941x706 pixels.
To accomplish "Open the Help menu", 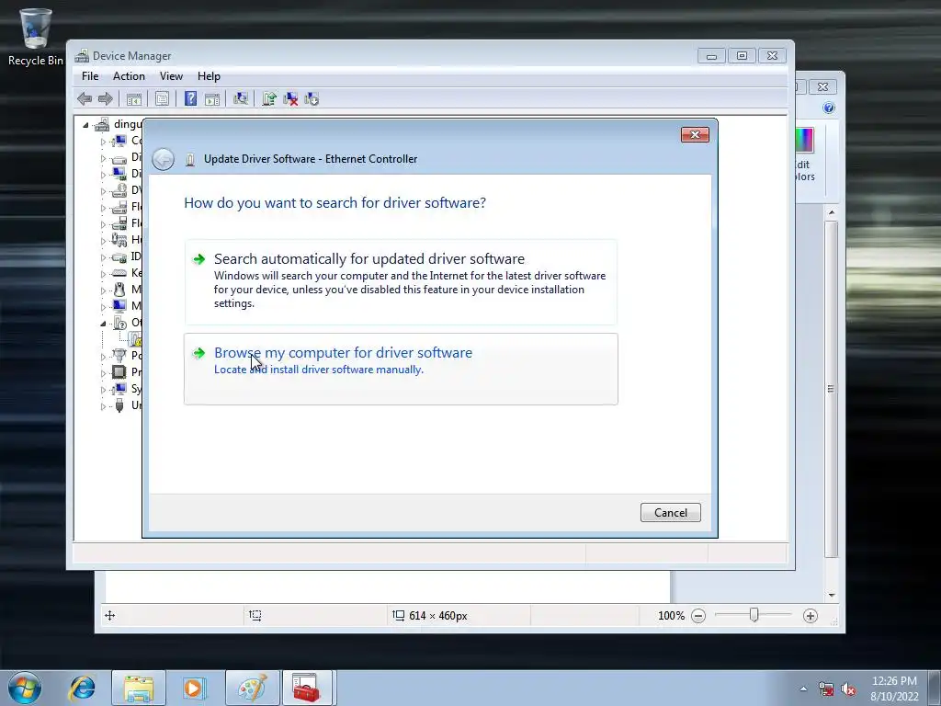I will (x=209, y=76).
